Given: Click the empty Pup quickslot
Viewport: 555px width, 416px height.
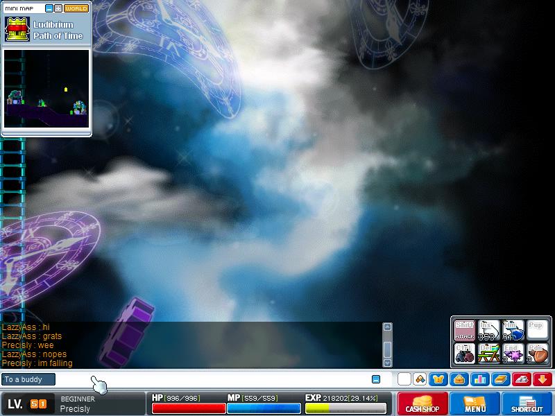Looking at the screenshot, I should coord(537,331).
